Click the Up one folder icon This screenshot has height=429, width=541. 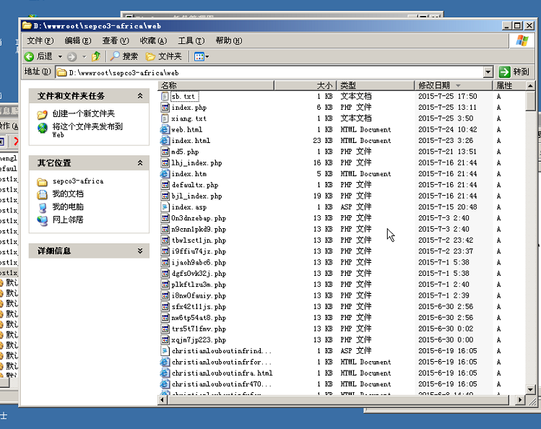coord(96,56)
